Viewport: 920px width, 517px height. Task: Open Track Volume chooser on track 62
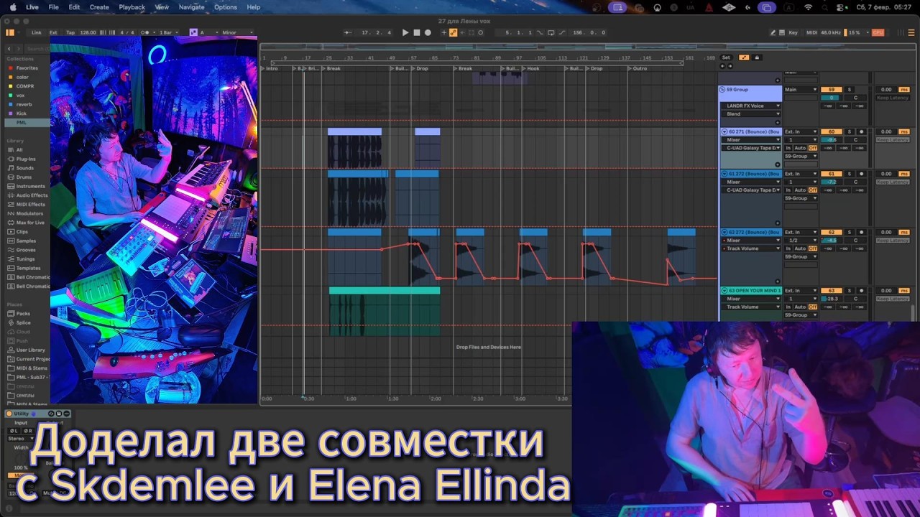751,248
